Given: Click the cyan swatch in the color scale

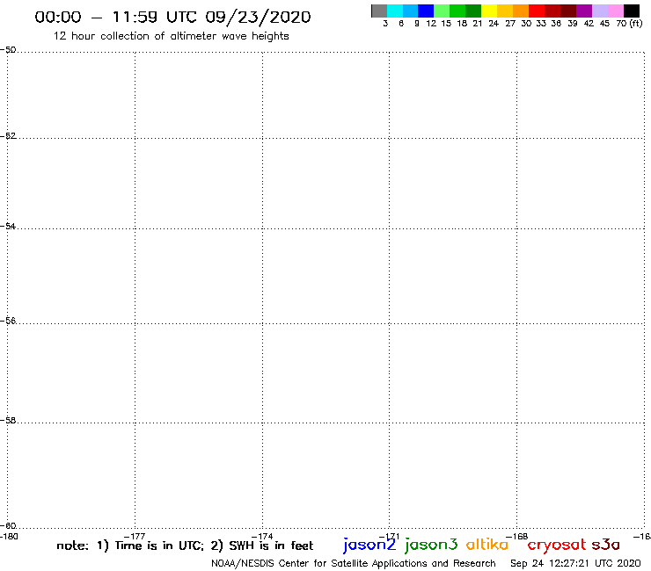Looking at the screenshot, I should 395,11.
